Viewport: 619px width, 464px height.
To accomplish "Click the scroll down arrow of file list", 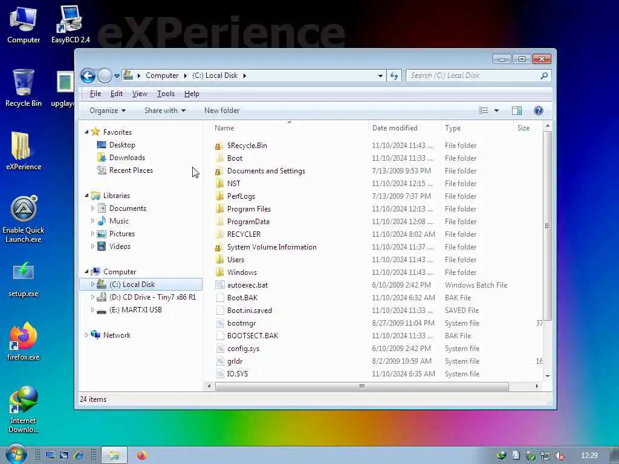I will [547, 376].
